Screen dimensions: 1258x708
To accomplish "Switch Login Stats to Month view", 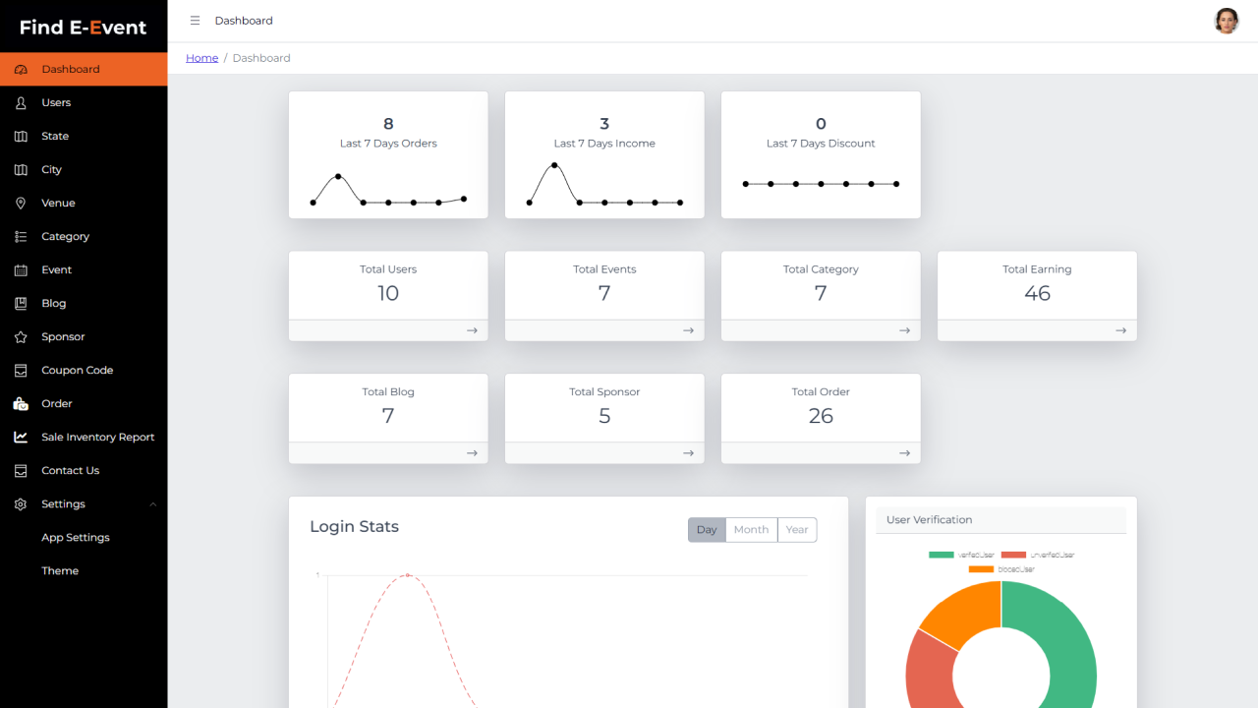I will click(751, 529).
